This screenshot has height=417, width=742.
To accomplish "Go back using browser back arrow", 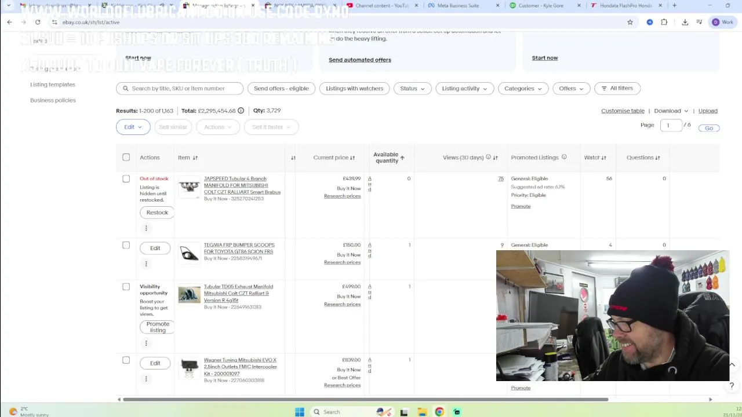I will coord(9,22).
